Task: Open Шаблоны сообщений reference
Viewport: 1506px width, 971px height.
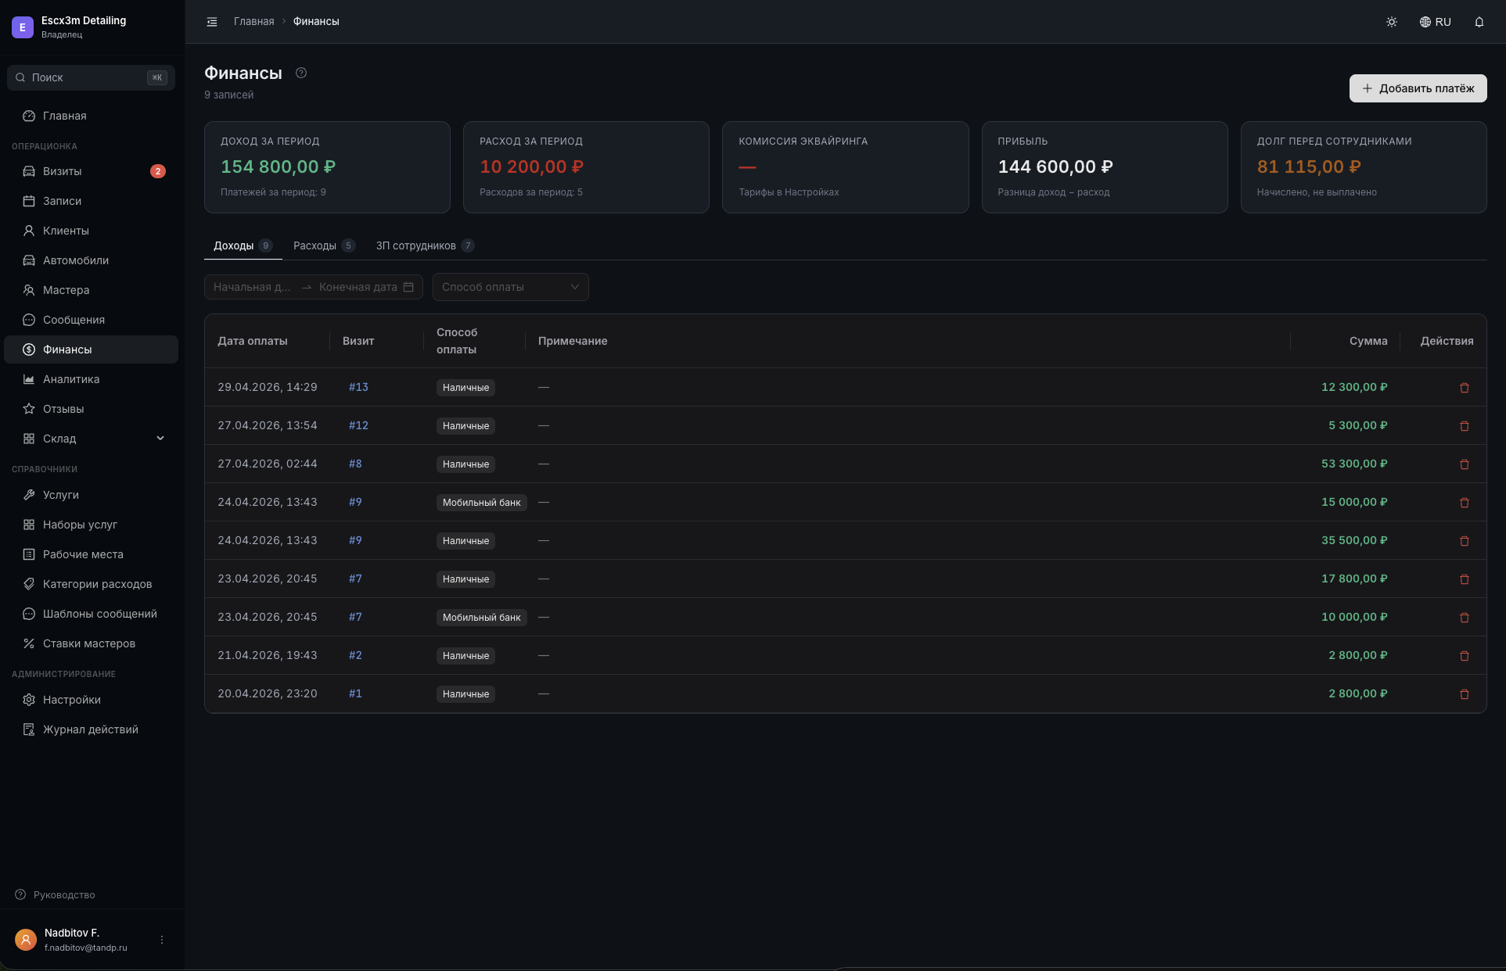Action: coord(91,614)
